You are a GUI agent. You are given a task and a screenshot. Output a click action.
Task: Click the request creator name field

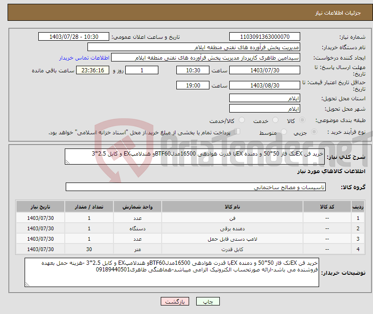coord(206,58)
